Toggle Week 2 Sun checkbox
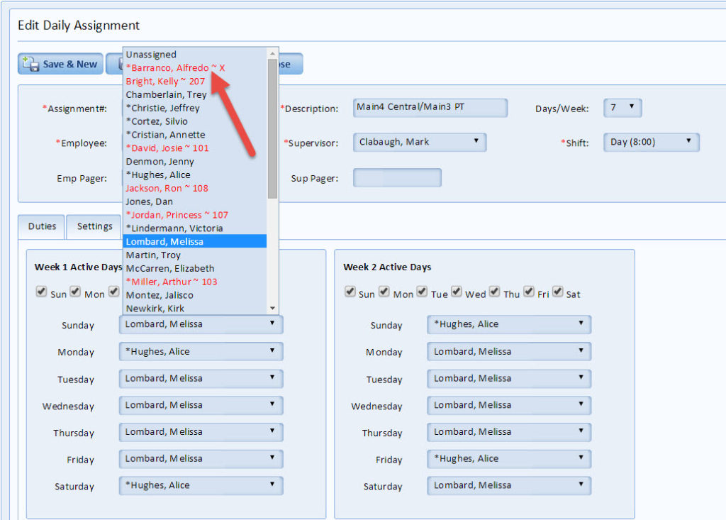The image size is (726, 520). 350,292
